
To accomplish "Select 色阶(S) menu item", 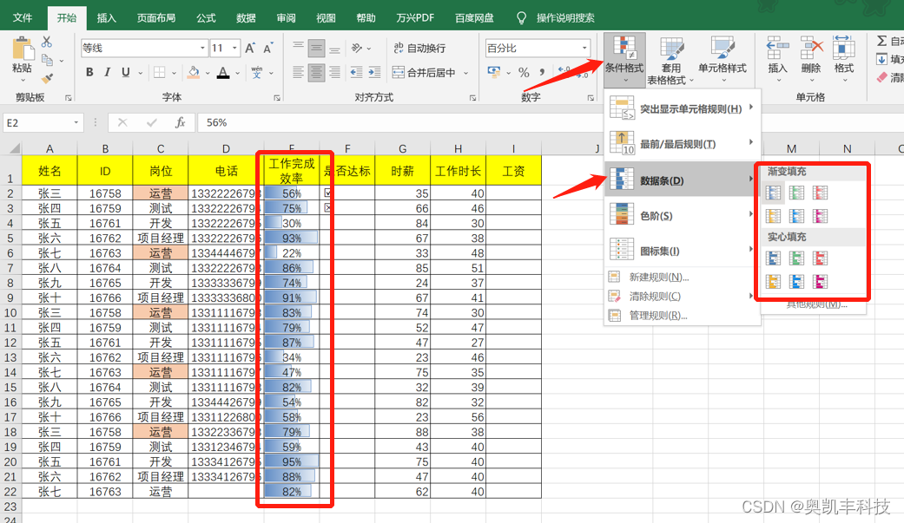I will click(x=682, y=215).
